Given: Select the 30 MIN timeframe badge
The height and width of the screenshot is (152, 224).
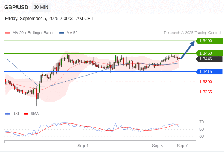Looking at the screenshot, I should (x=41, y=7).
